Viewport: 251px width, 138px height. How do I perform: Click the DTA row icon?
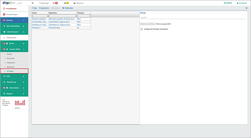4,76
